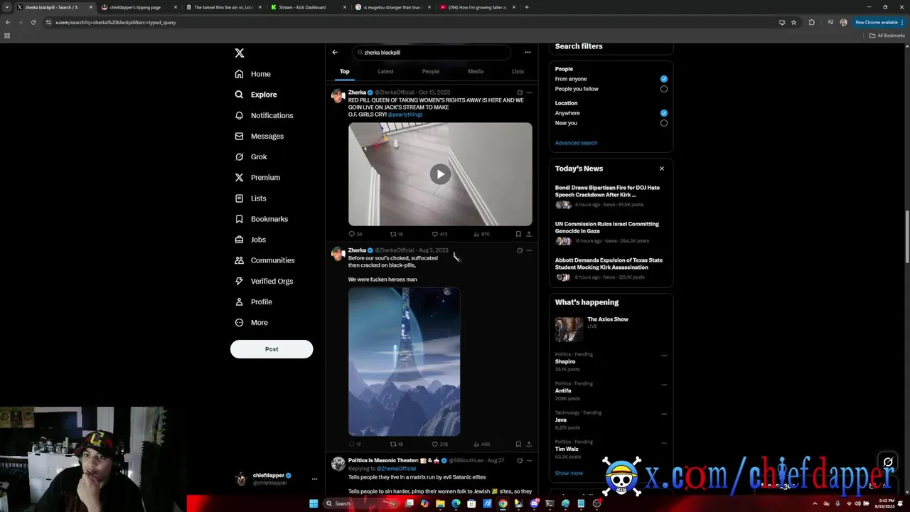The image size is (910, 512).
Task: Open more options on the Aug 3 post
Action: point(528,250)
